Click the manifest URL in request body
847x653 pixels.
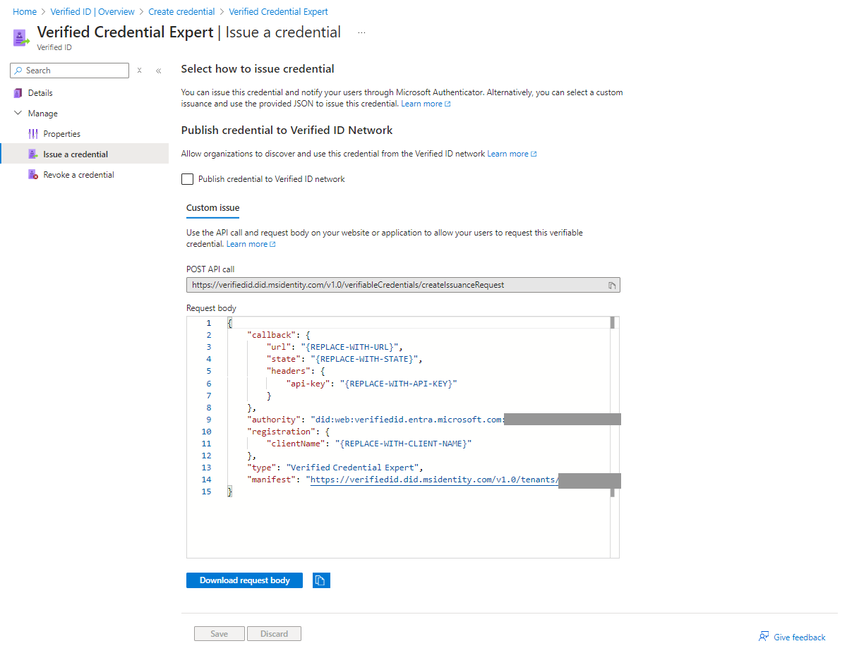coord(435,480)
